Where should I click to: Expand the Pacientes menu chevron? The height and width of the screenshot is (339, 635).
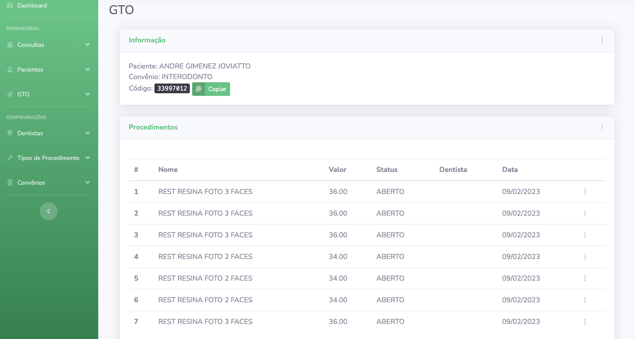pyautogui.click(x=88, y=69)
